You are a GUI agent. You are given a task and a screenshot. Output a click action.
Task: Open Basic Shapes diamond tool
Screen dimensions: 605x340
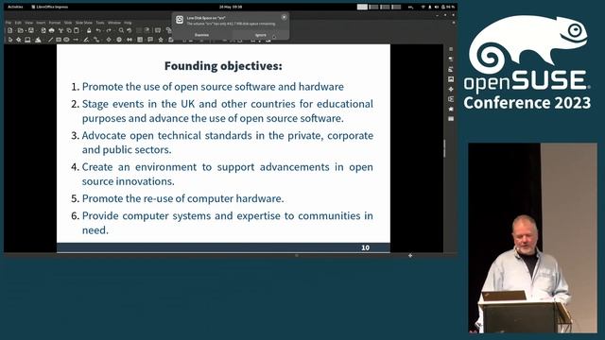click(109, 40)
